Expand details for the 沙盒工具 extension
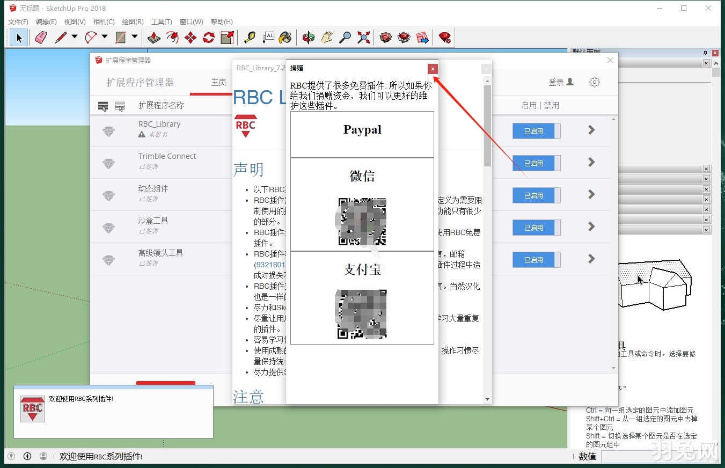The image size is (725, 468). click(591, 228)
